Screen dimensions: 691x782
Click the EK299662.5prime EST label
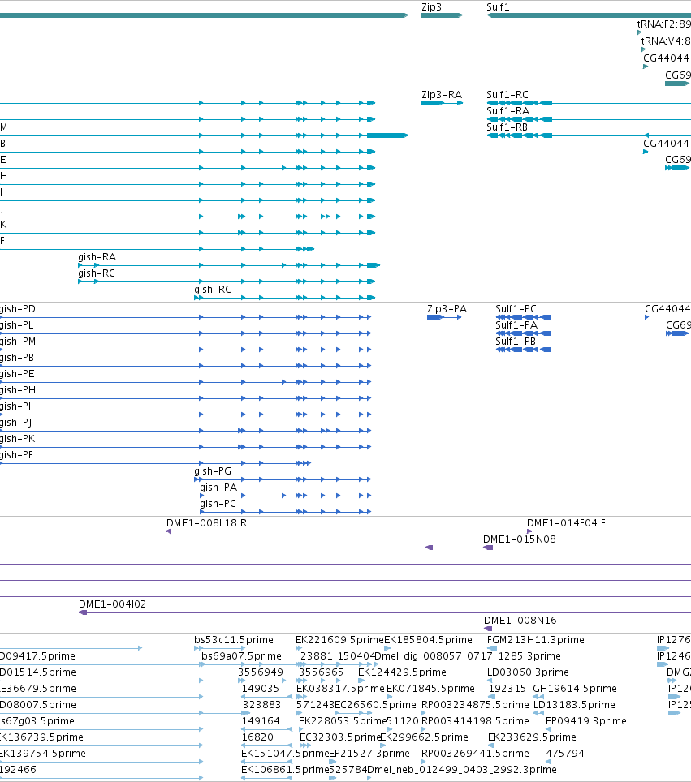coord(425,737)
